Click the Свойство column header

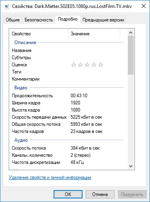(38, 34)
